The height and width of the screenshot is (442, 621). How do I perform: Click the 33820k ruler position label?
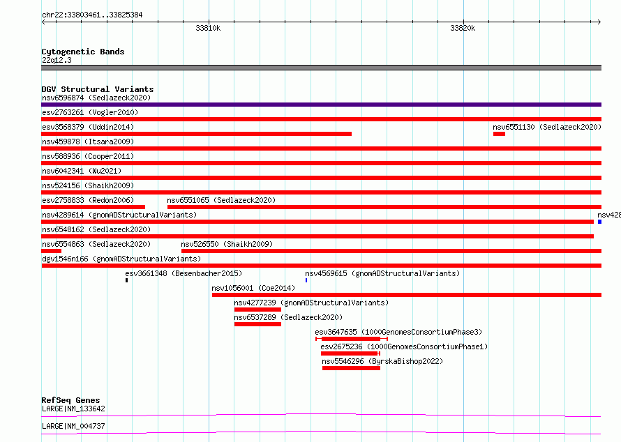(463, 28)
